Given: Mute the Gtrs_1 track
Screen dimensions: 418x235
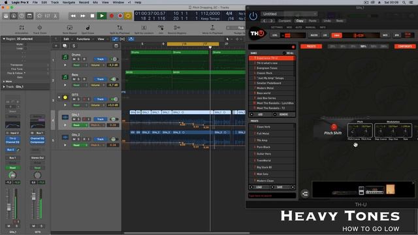Looking at the screenshot, I should pyautogui.click(x=74, y=119).
